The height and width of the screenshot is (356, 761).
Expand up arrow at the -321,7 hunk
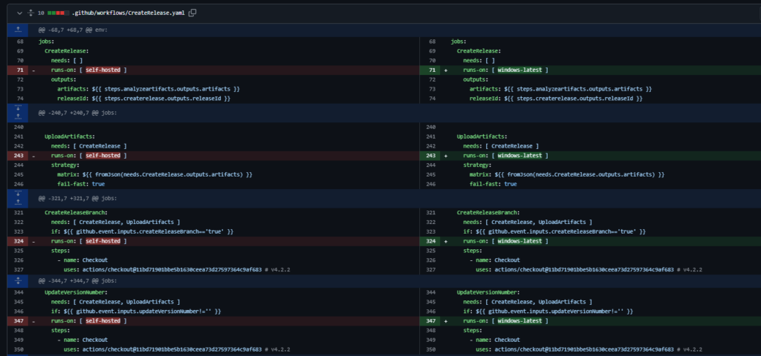tap(18, 203)
